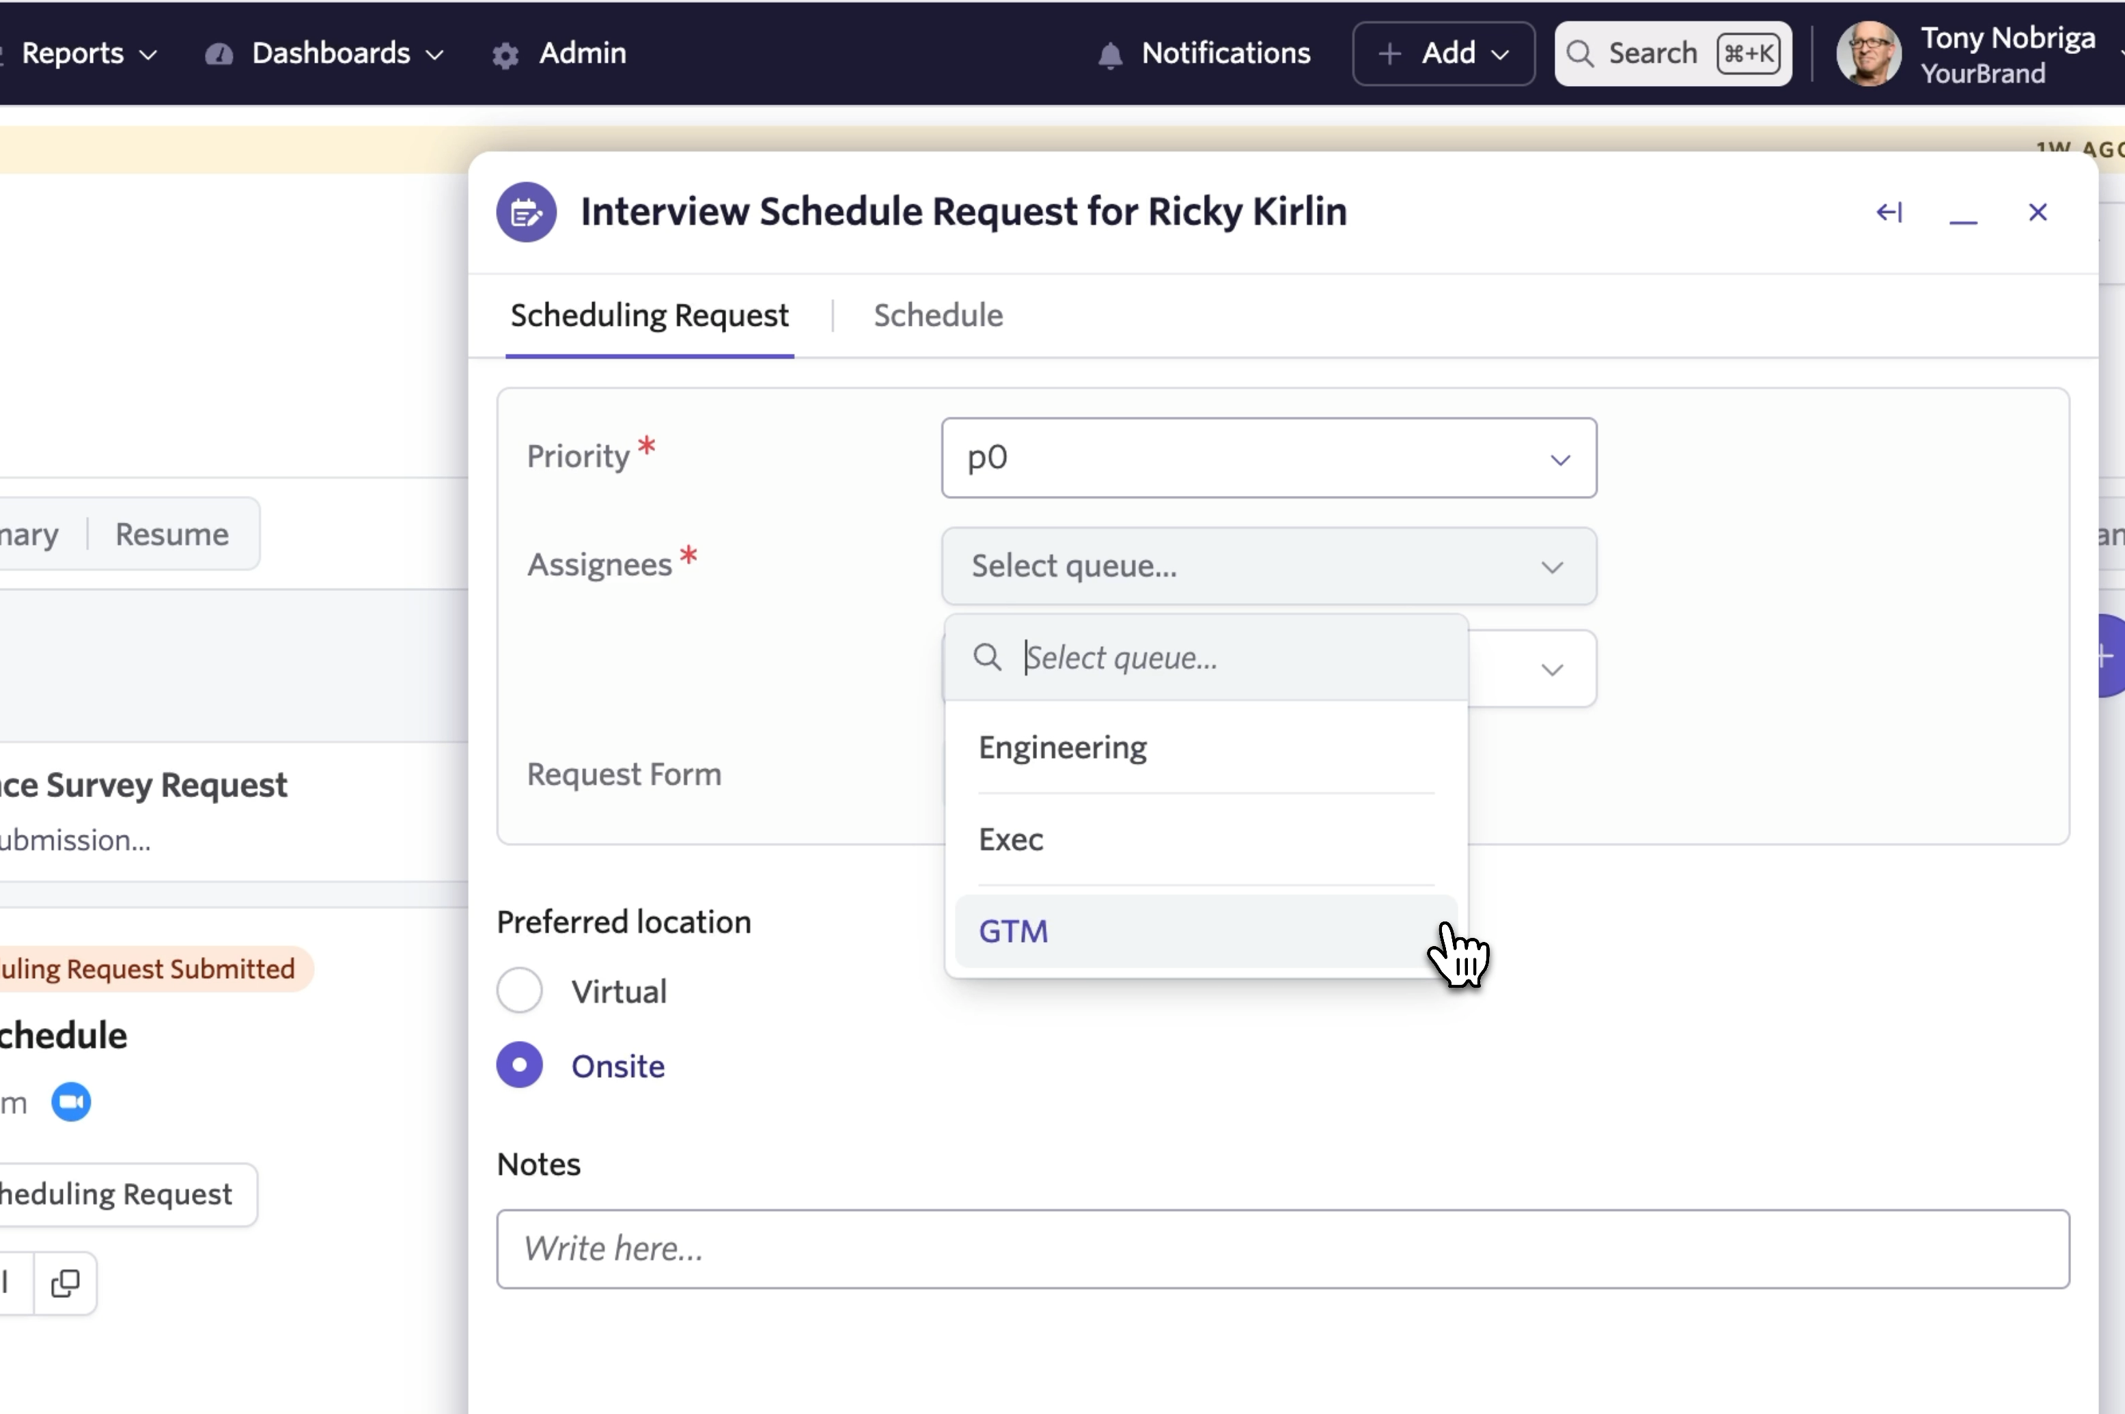Viewport: 2125px width, 1414px height.
Task: Click the copy icon button
Action: coord(65,1284)
